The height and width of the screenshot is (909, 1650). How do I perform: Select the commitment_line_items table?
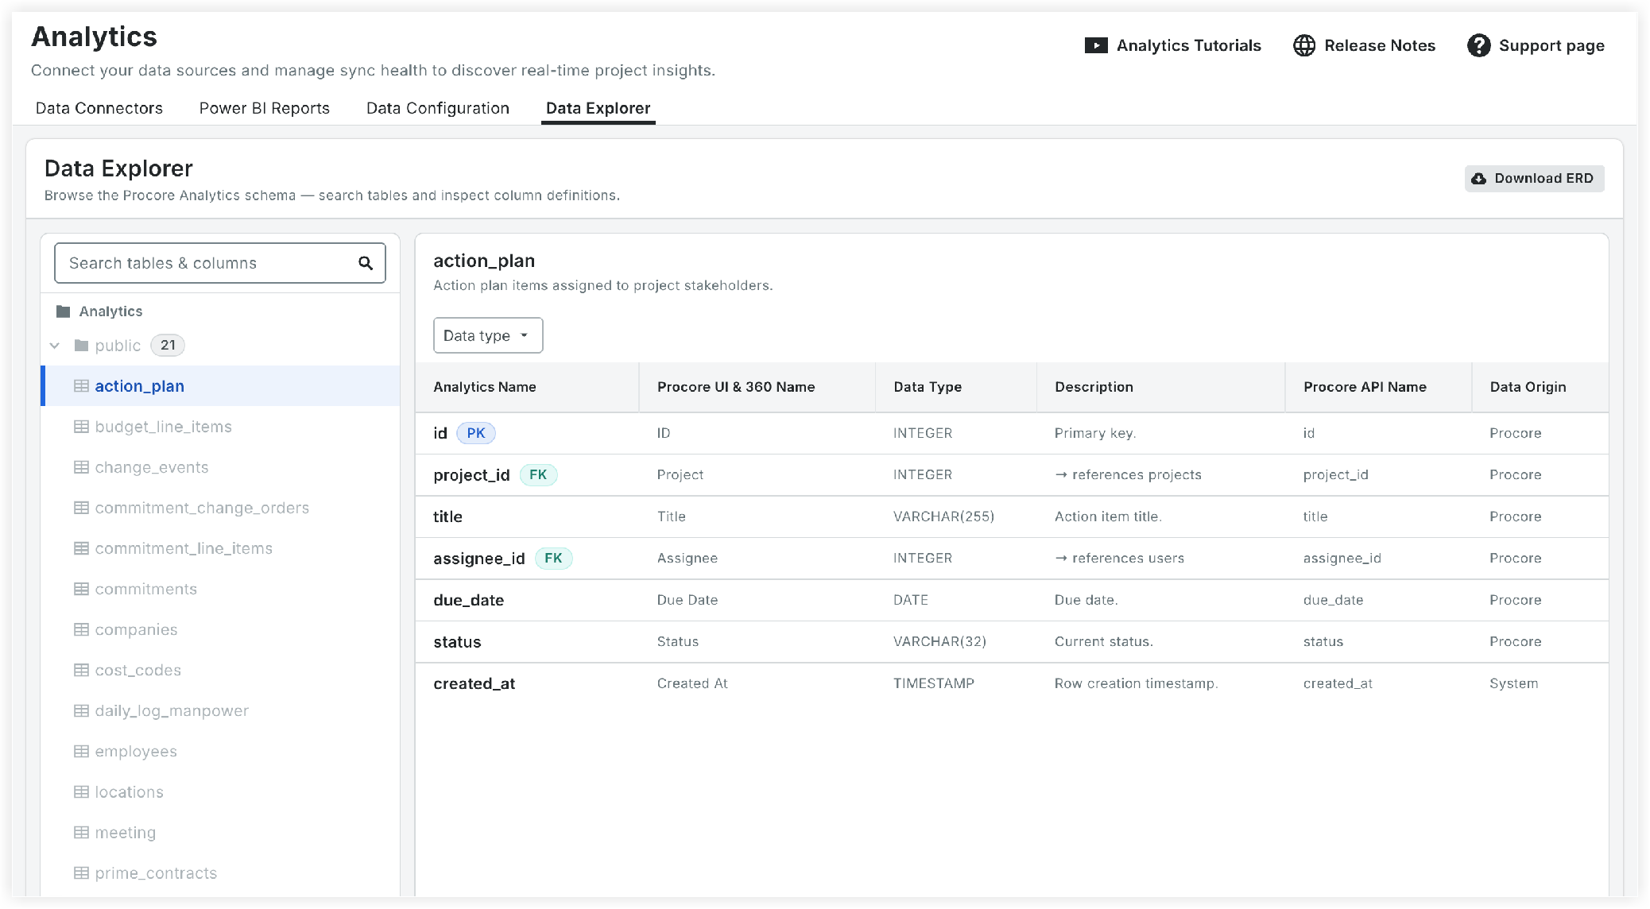220,548
